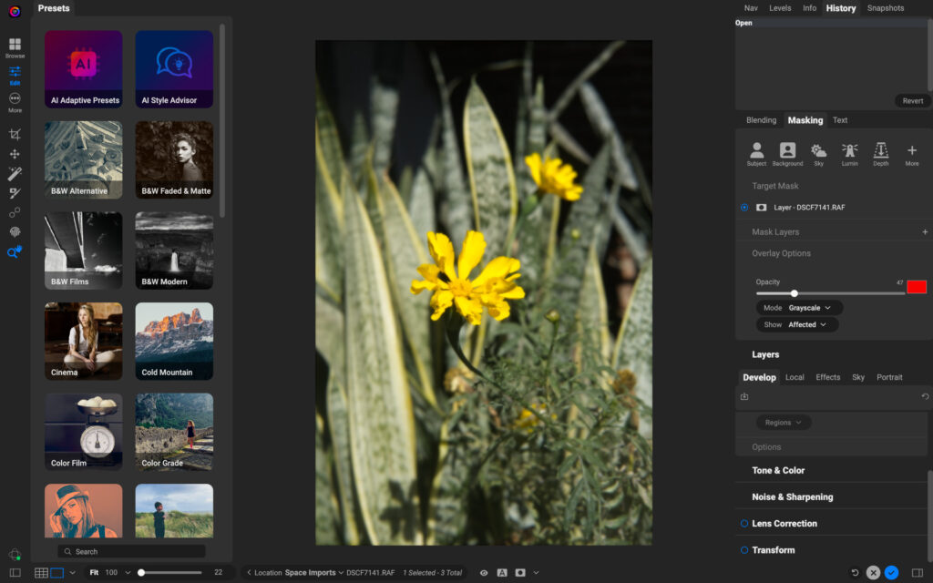Select the Crop tool in left toolbar
The image size is (933, 583).
click(15, 134)
